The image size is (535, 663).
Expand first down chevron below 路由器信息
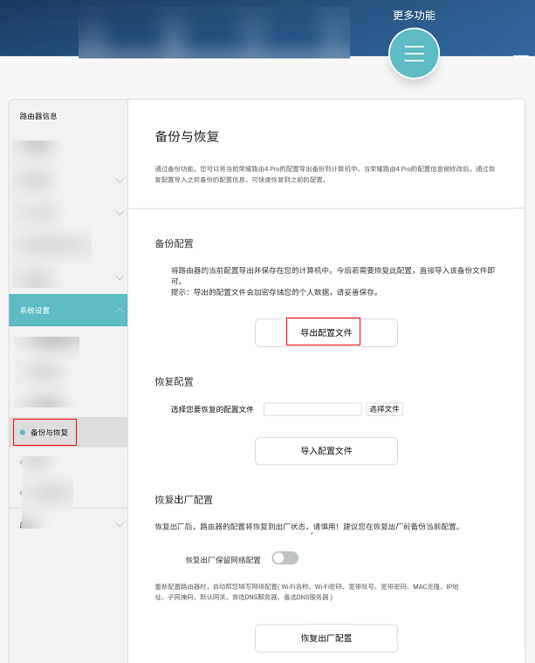(x=120, y=181)
